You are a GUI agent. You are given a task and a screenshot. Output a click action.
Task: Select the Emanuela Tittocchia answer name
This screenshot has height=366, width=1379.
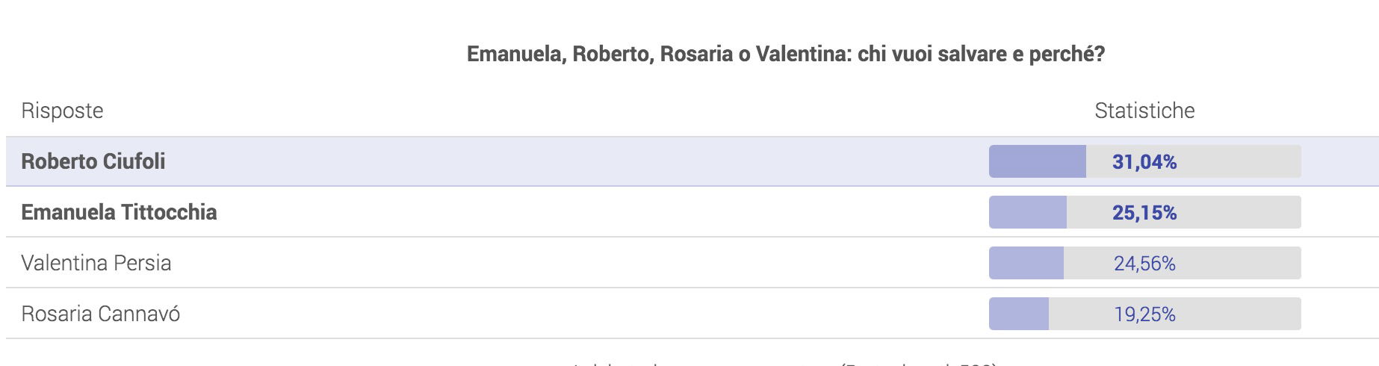pos(119,212)
